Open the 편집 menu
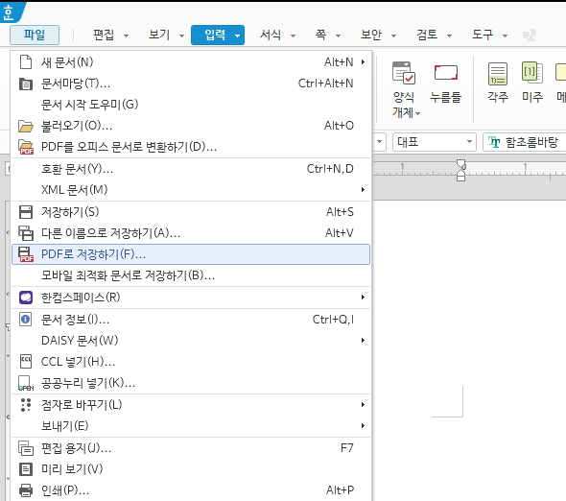The image size is (566, 501). coord(104,35)
